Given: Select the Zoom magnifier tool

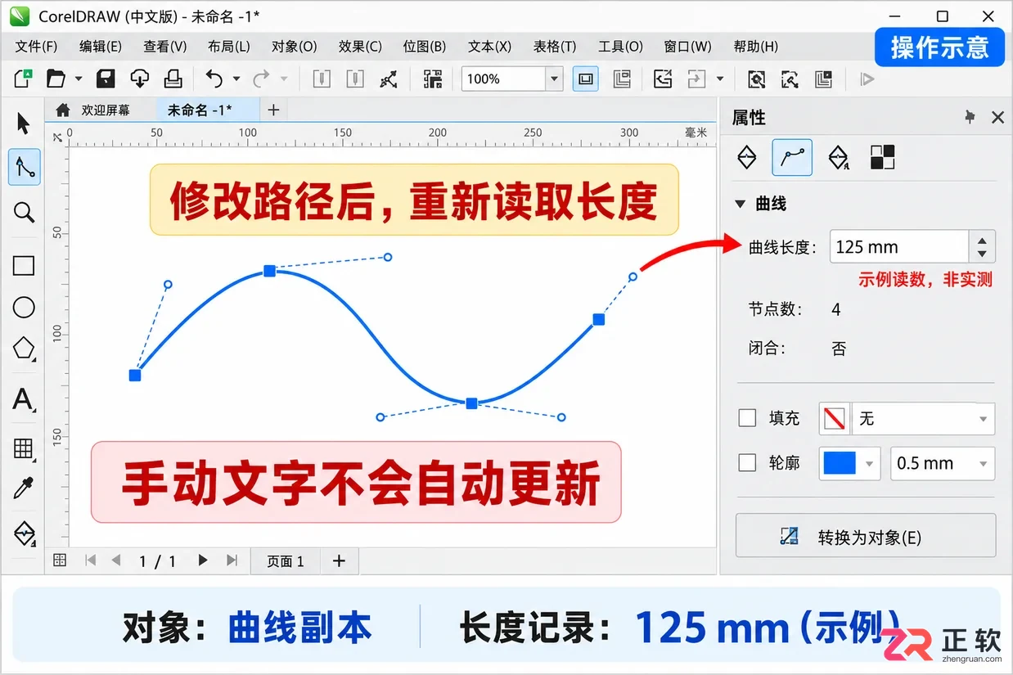Looking at the screenshot, I should pos(24,213).
